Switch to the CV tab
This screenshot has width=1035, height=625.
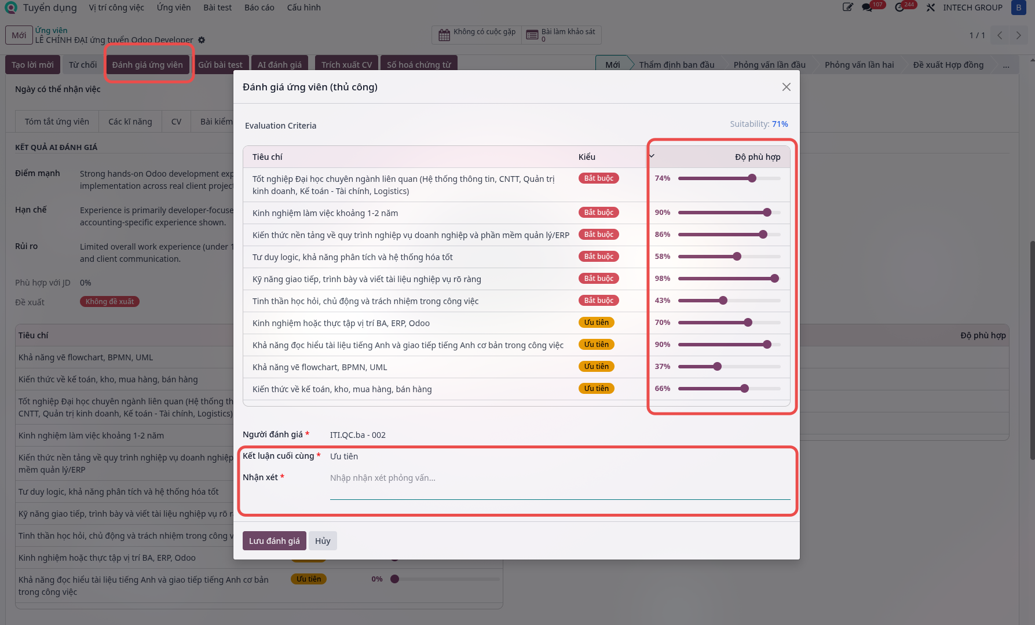pos(177,122)
